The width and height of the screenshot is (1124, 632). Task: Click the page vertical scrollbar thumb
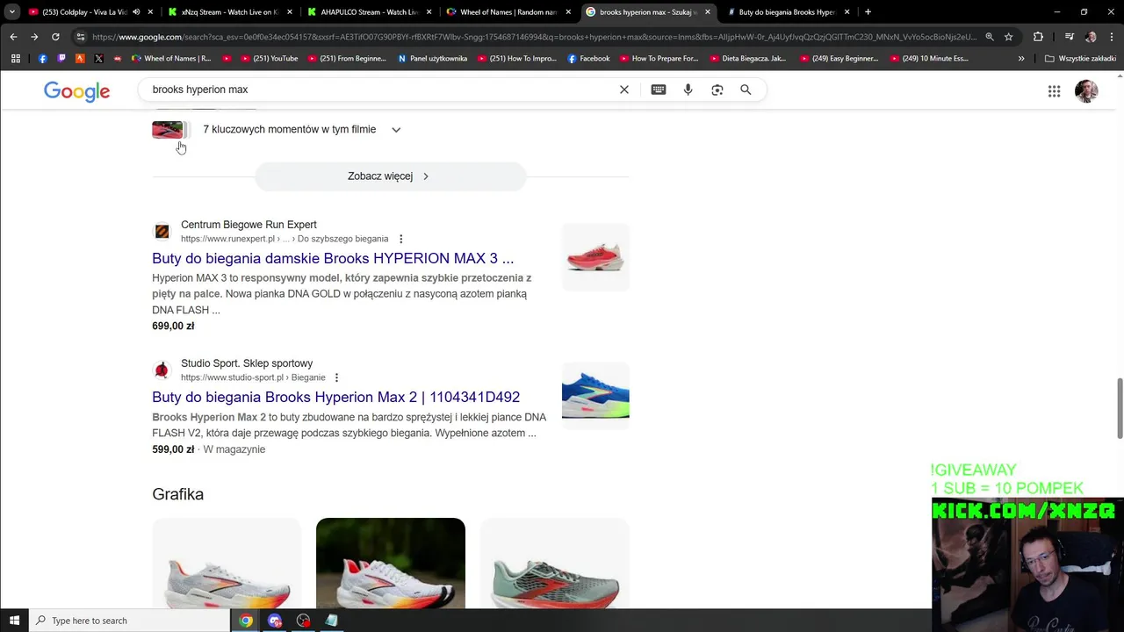1120,408
